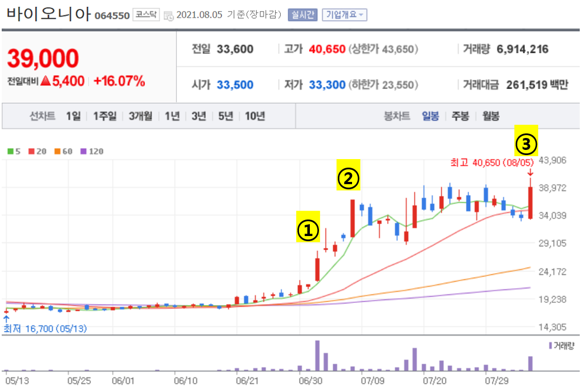This screenshot has height=390, width=586.
Task: Switch to 월봉 monthly candle chart
Action: [491, 116]
